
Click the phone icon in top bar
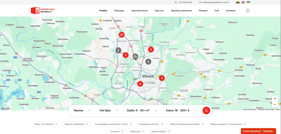point(176,2)
